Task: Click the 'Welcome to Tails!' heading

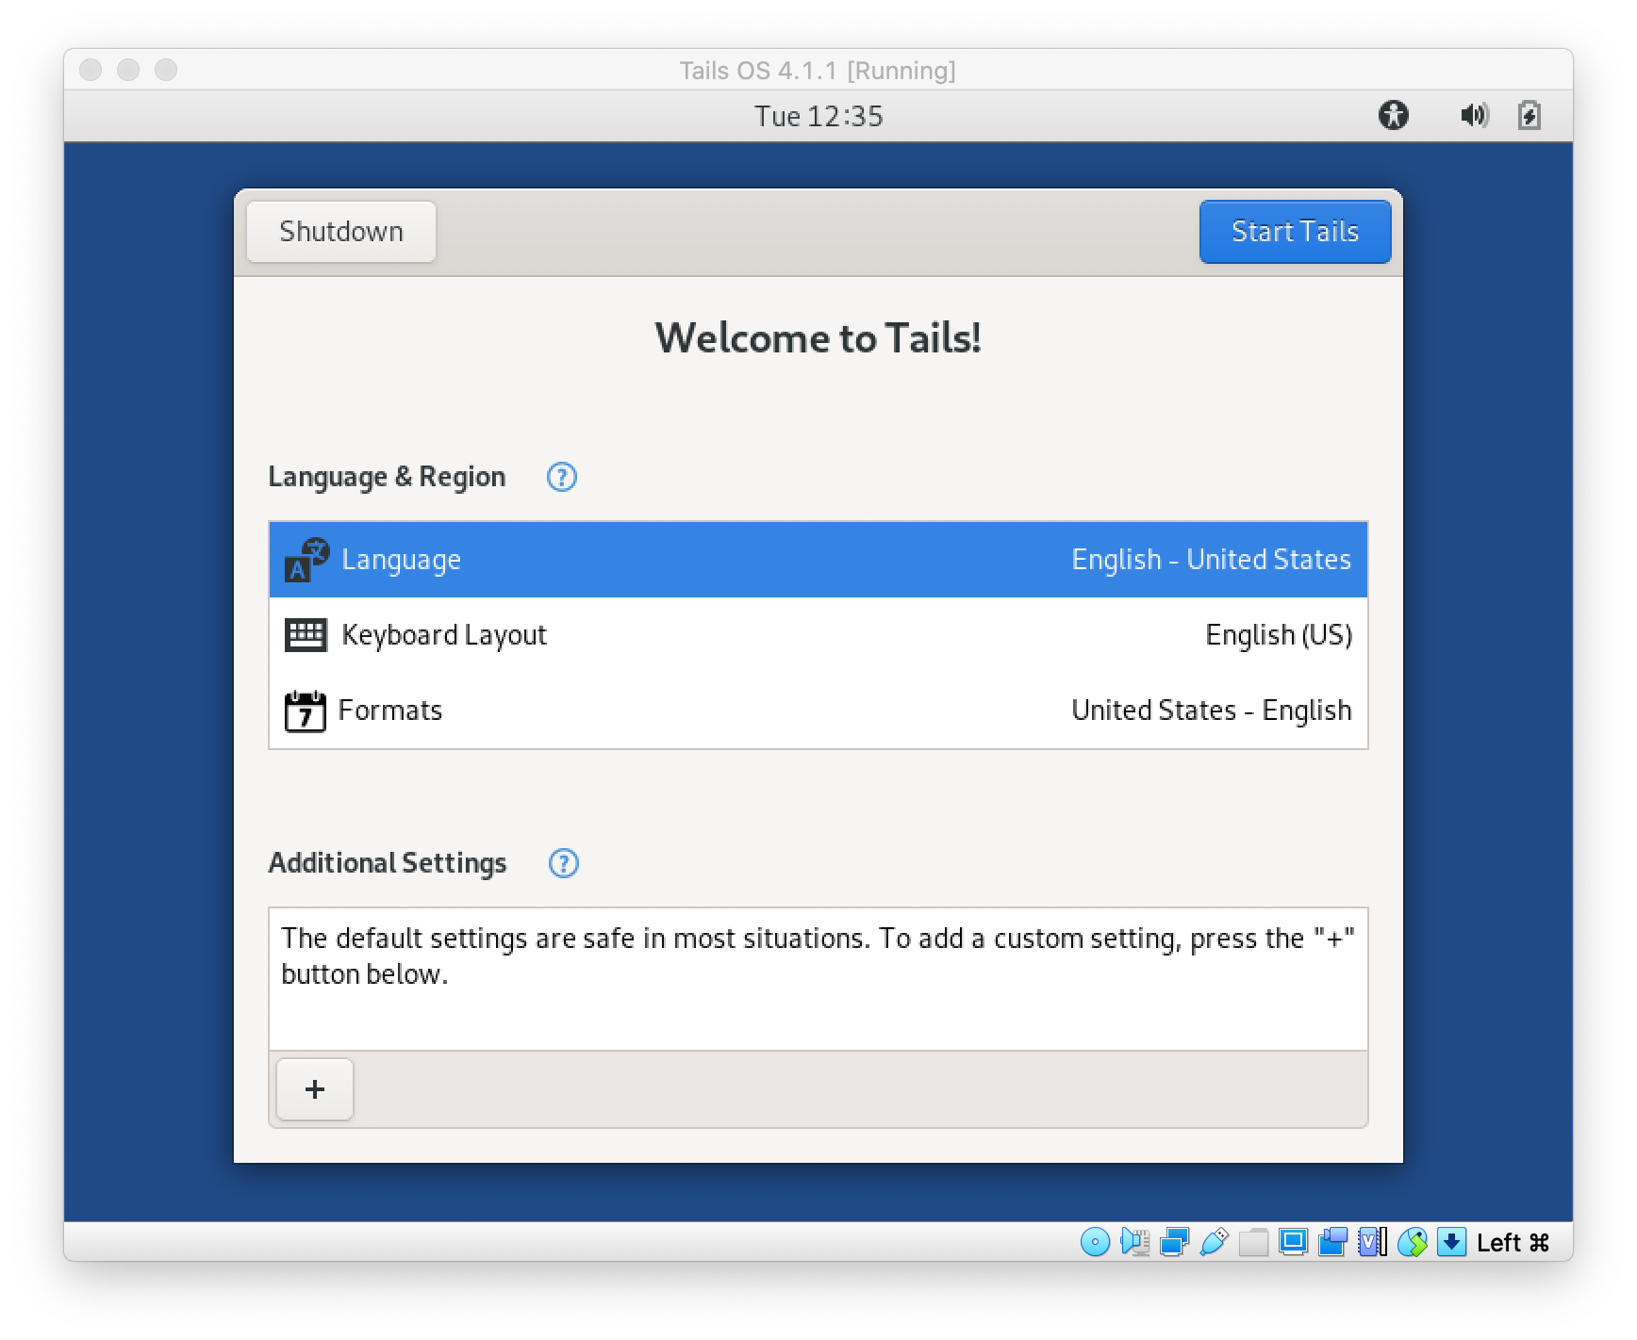Action: pyautogui.click(x=818, y=337)
